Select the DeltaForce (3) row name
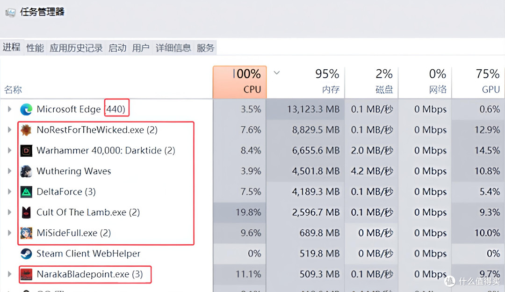505x292 pixels. (66, 192)
